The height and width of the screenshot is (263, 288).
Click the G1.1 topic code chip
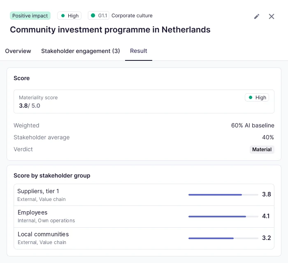[x=99, y=16]
